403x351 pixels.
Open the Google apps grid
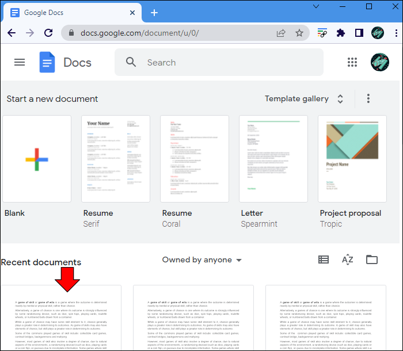(x=352, y=62)
